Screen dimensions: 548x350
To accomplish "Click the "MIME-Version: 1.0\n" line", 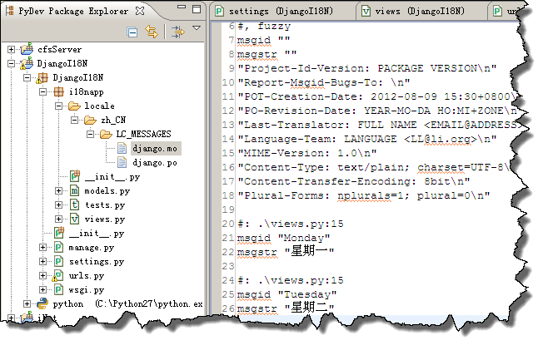I will (306, 153).
